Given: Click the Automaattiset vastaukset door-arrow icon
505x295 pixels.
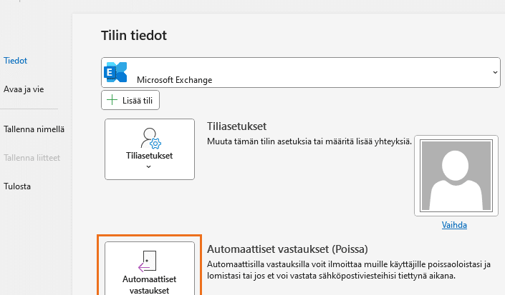Looking at the screenshot, I should 147,261.
